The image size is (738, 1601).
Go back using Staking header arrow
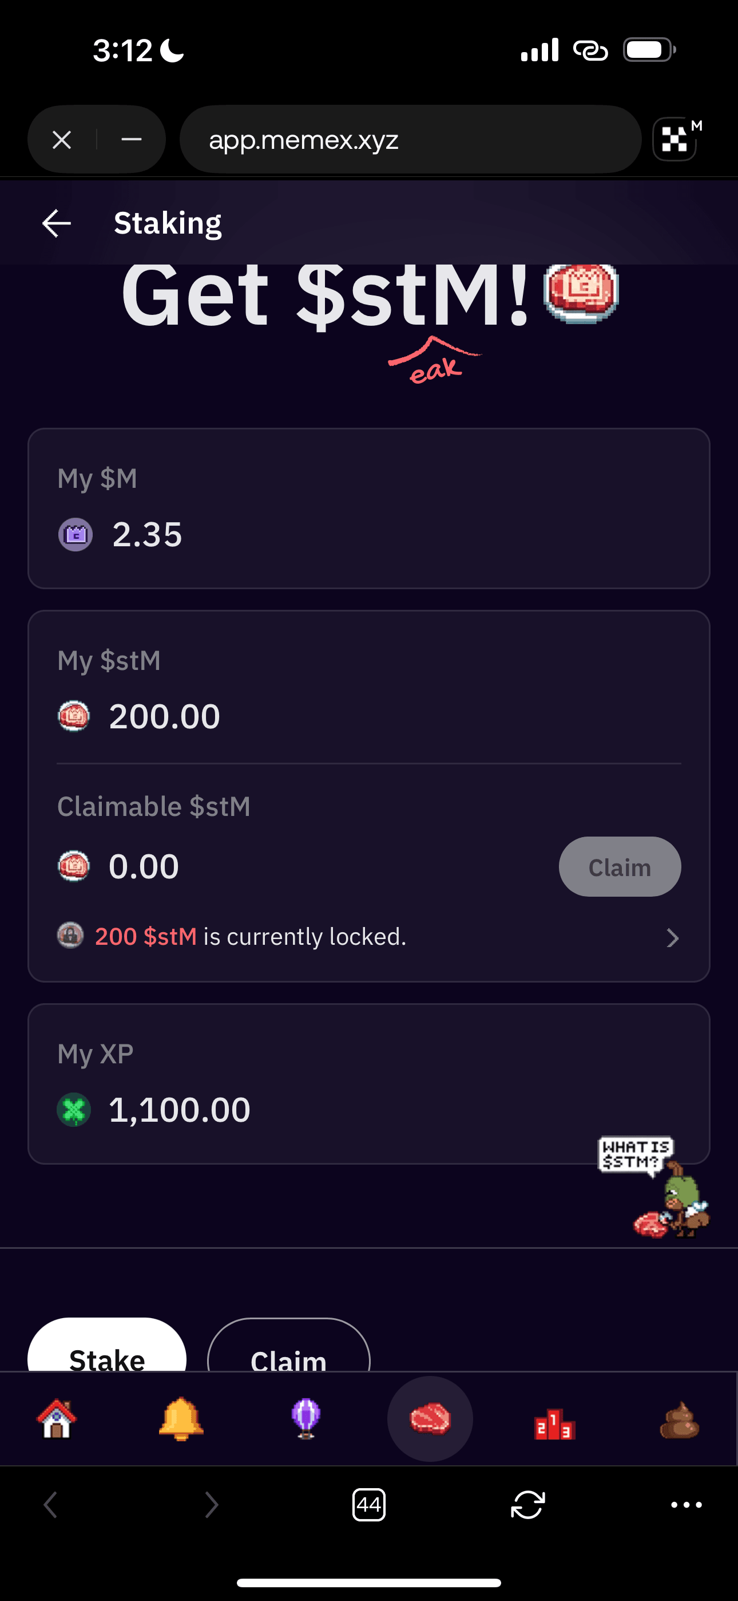click(x=57, y=223)
